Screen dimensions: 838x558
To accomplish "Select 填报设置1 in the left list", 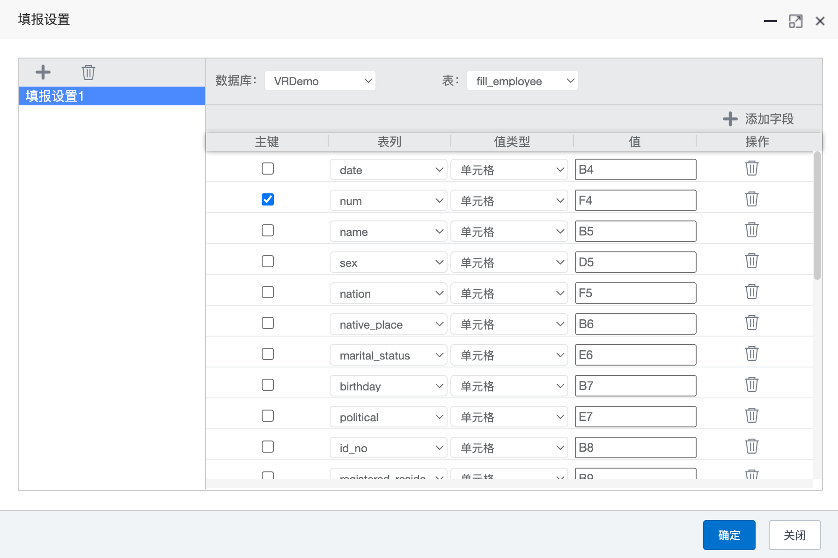I will (x=112, y=96).
